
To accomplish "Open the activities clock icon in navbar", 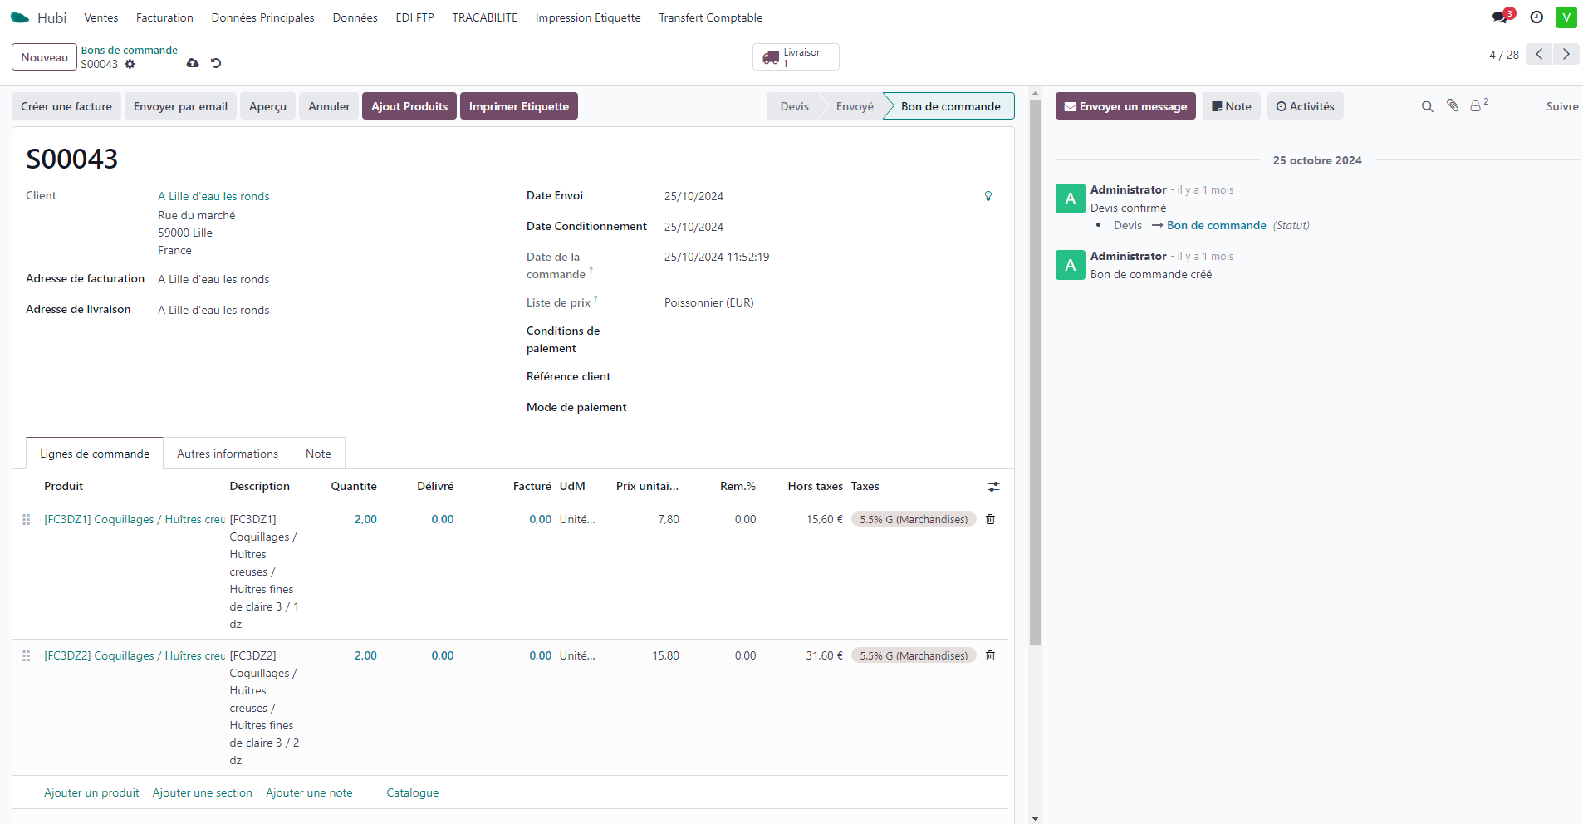I will [1536, 17].
